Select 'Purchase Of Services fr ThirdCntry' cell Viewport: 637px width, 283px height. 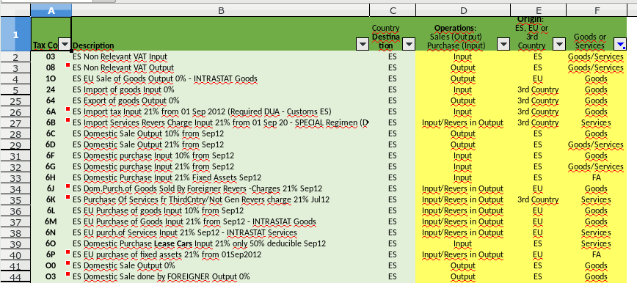[221, 199]
